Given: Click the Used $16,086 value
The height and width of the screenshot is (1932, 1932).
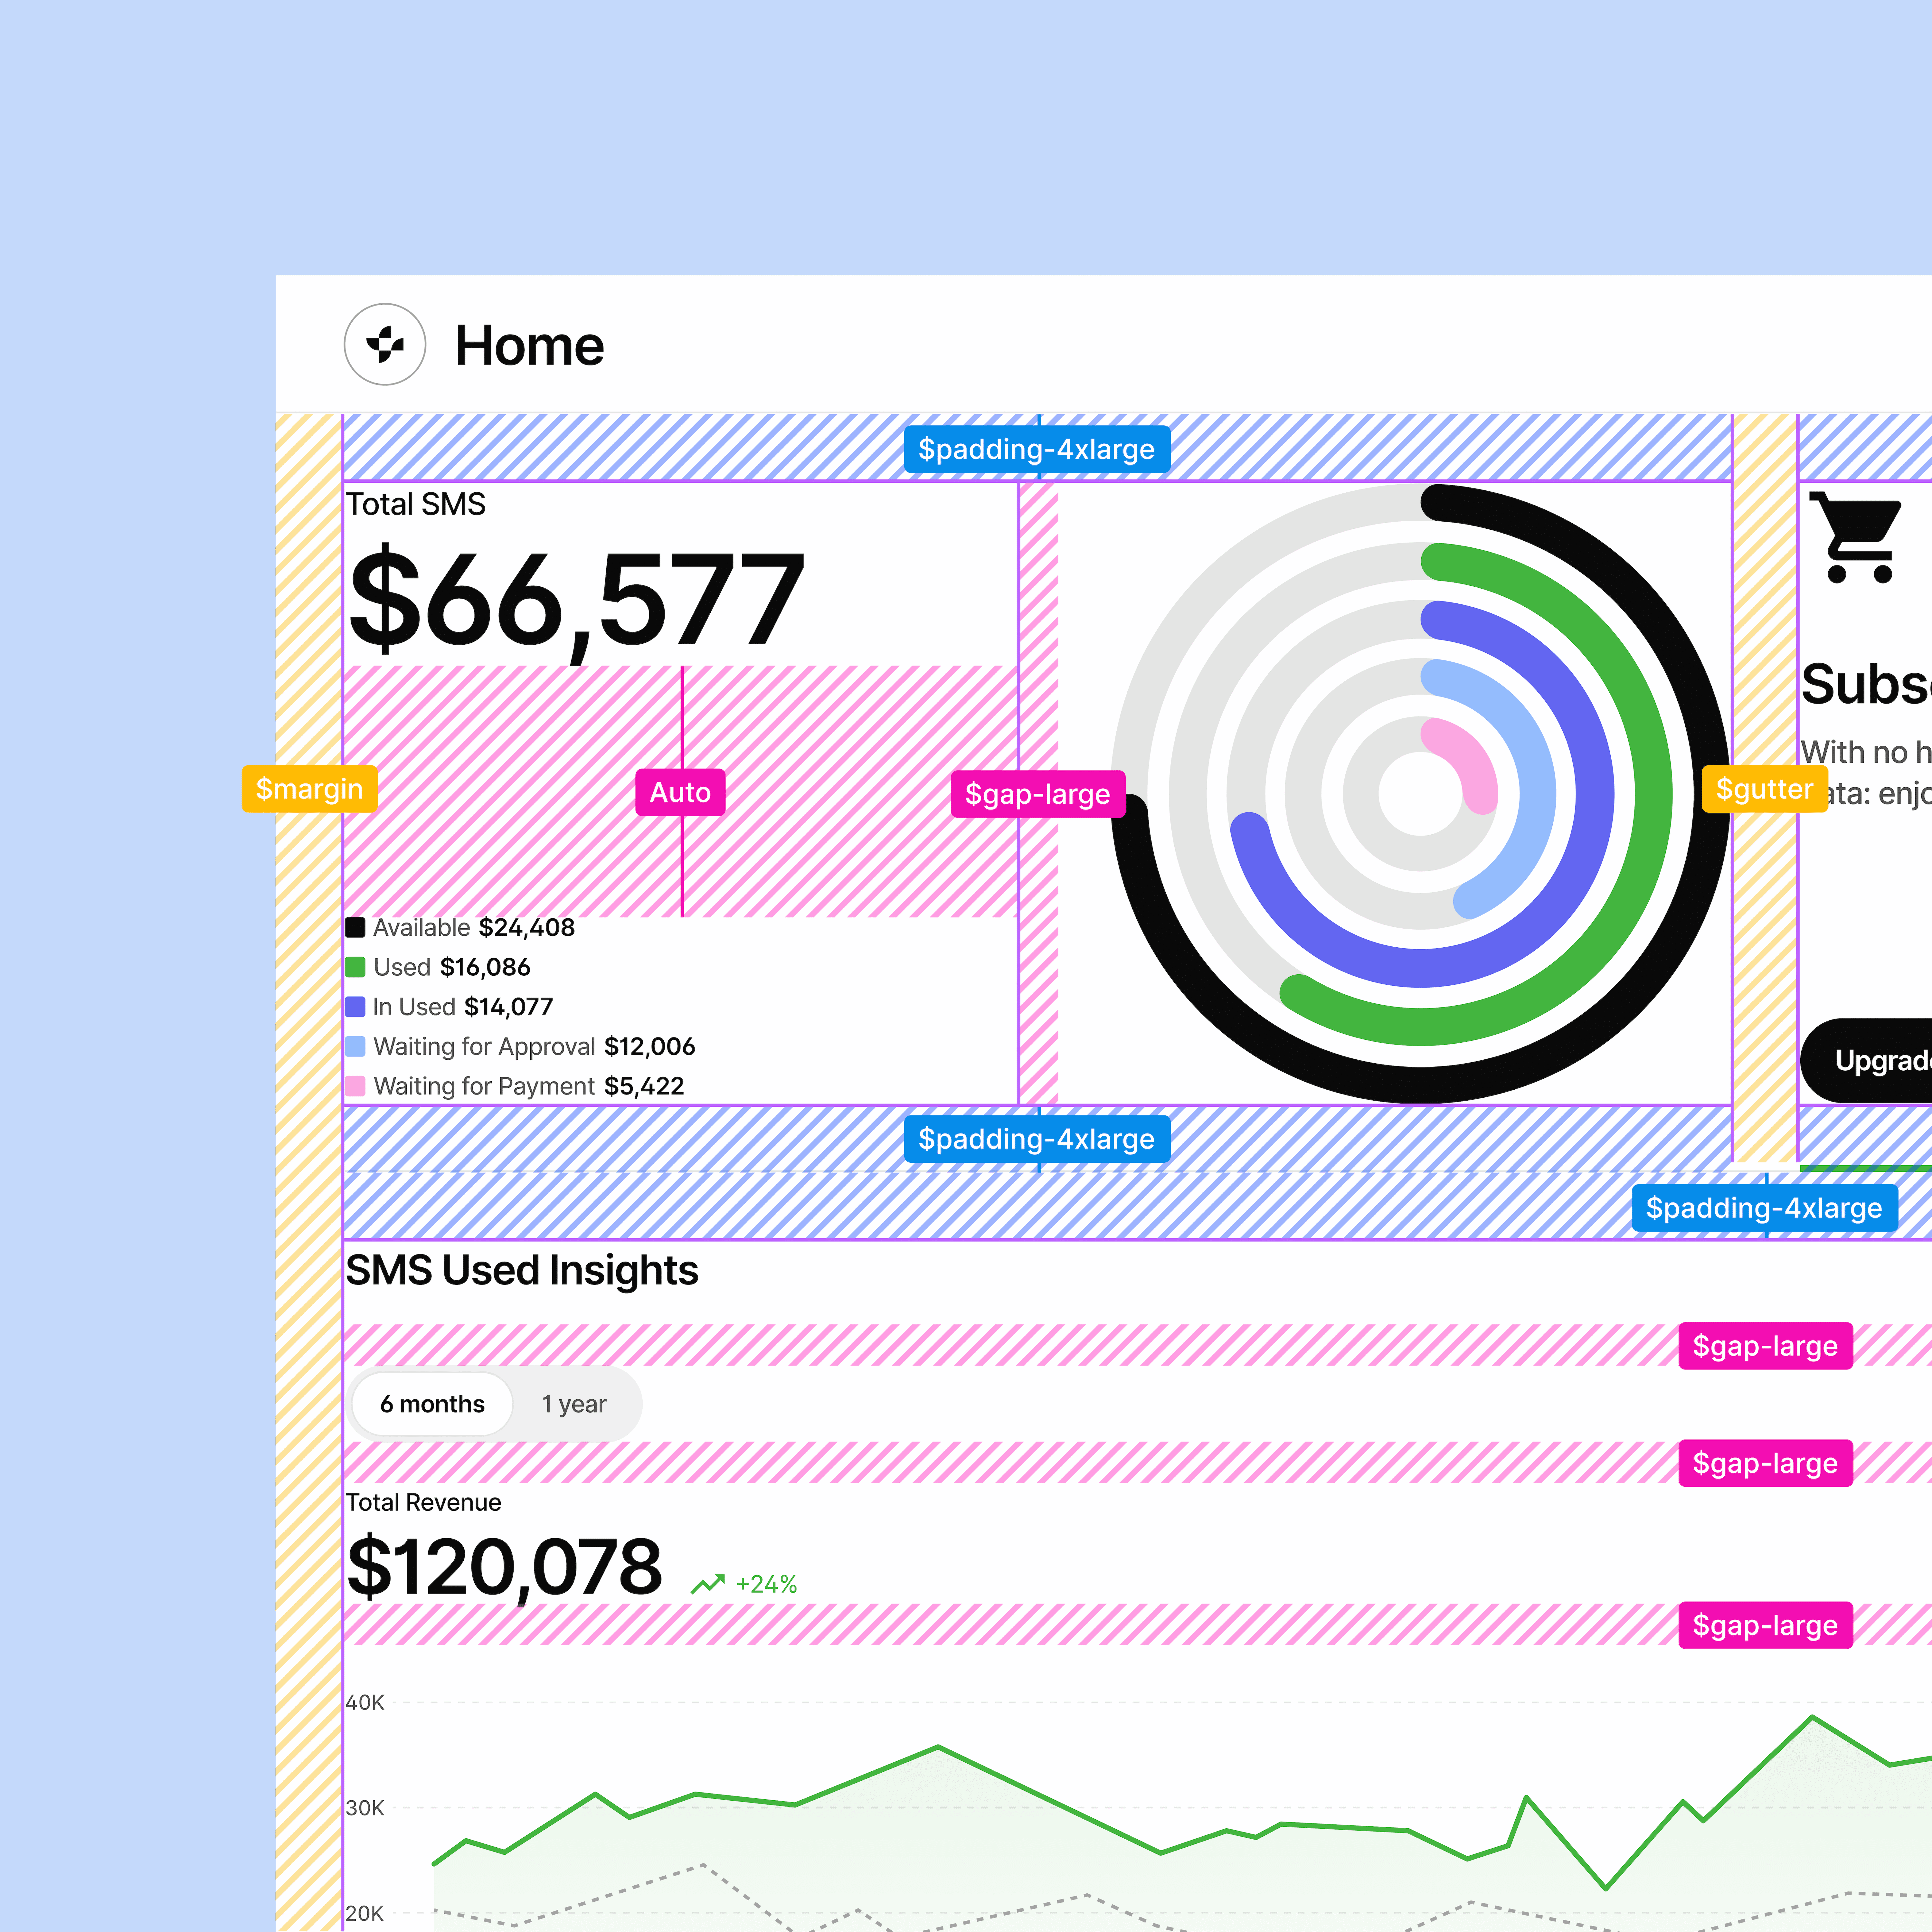Looking at the screenshot, I should coord(485,967).
